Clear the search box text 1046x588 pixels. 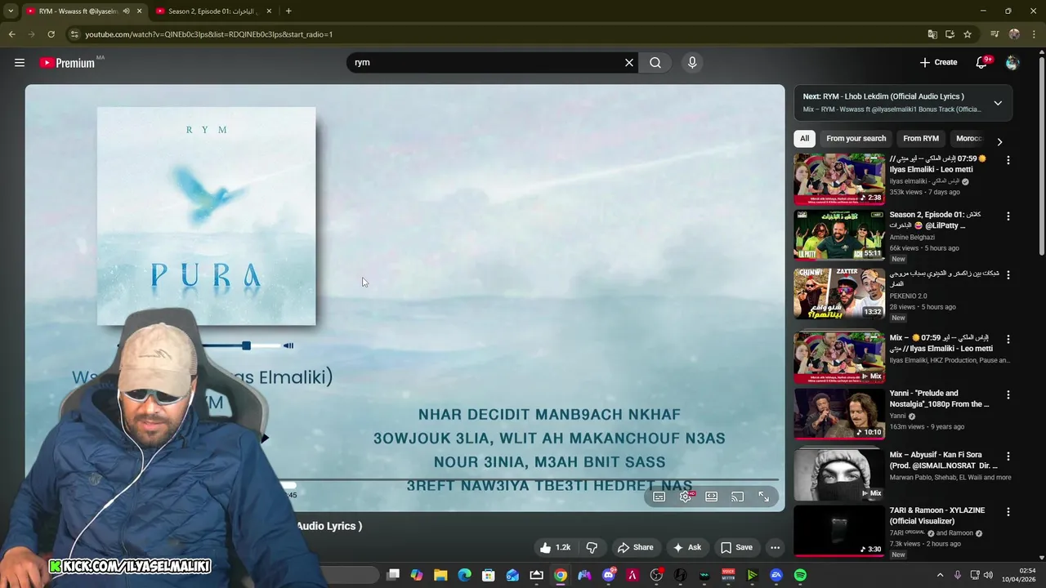[629, 63]
